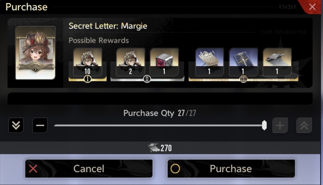Confirm with the Purchase button
This screenshot has width=323, height=185.
231,169
